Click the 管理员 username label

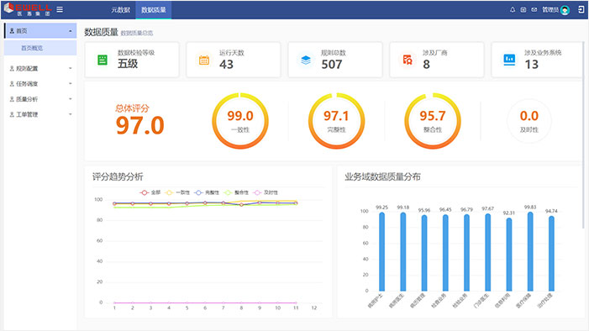[550, 10]
